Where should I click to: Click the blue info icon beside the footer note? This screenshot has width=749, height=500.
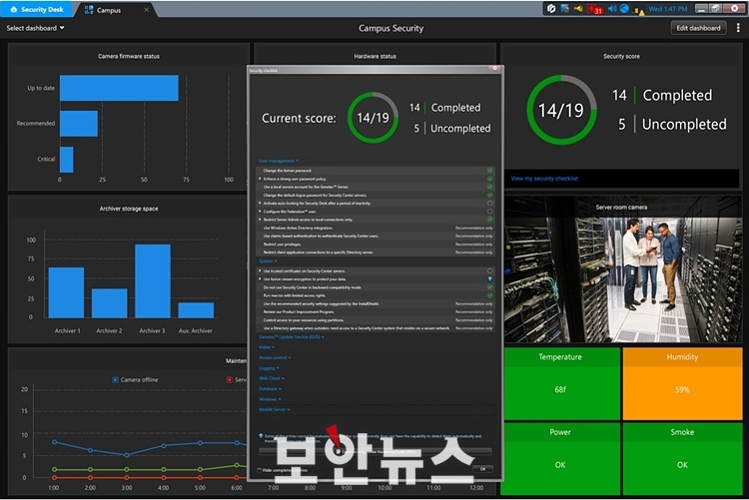click(x=261, y=435)
